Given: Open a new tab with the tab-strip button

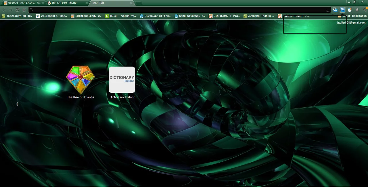Looking at the screenshot, I should pos(139,3).
